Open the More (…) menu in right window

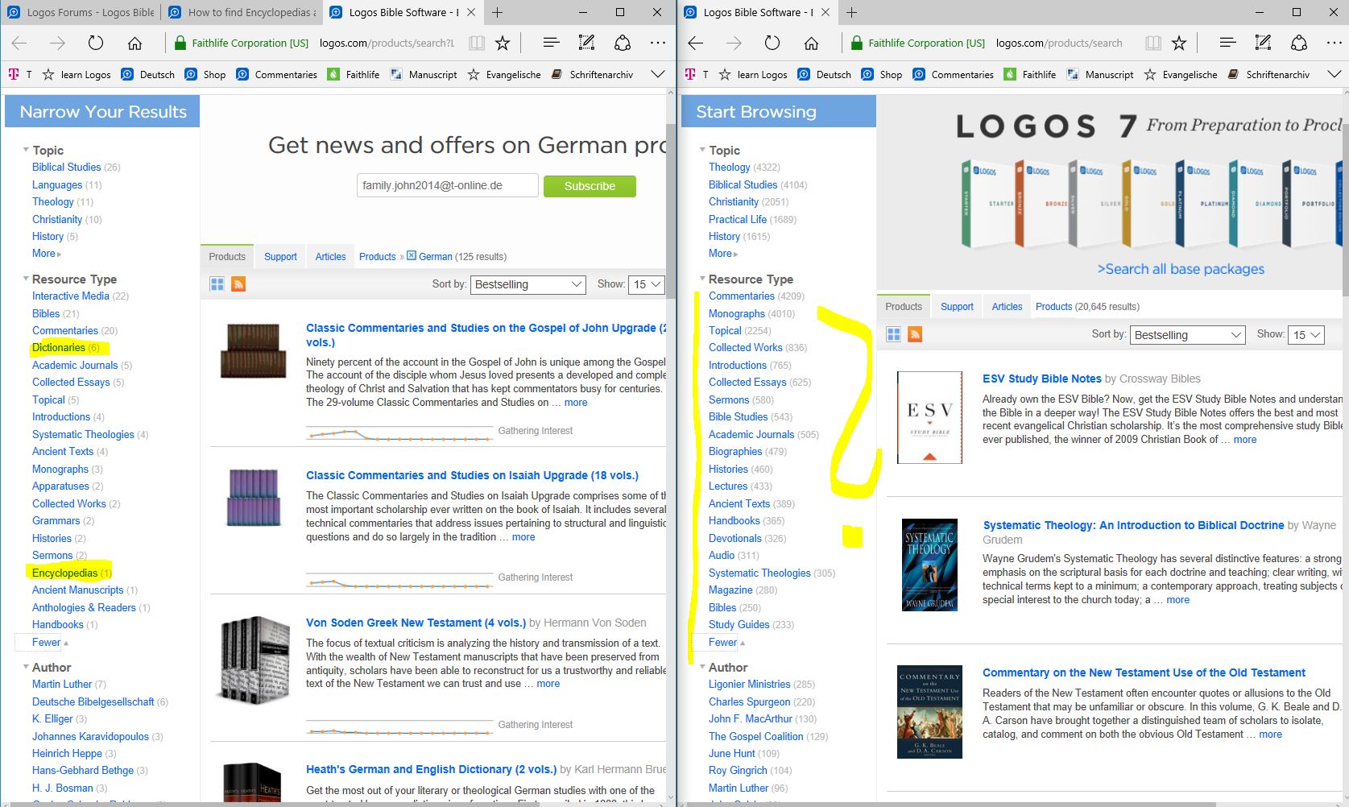1335,43
